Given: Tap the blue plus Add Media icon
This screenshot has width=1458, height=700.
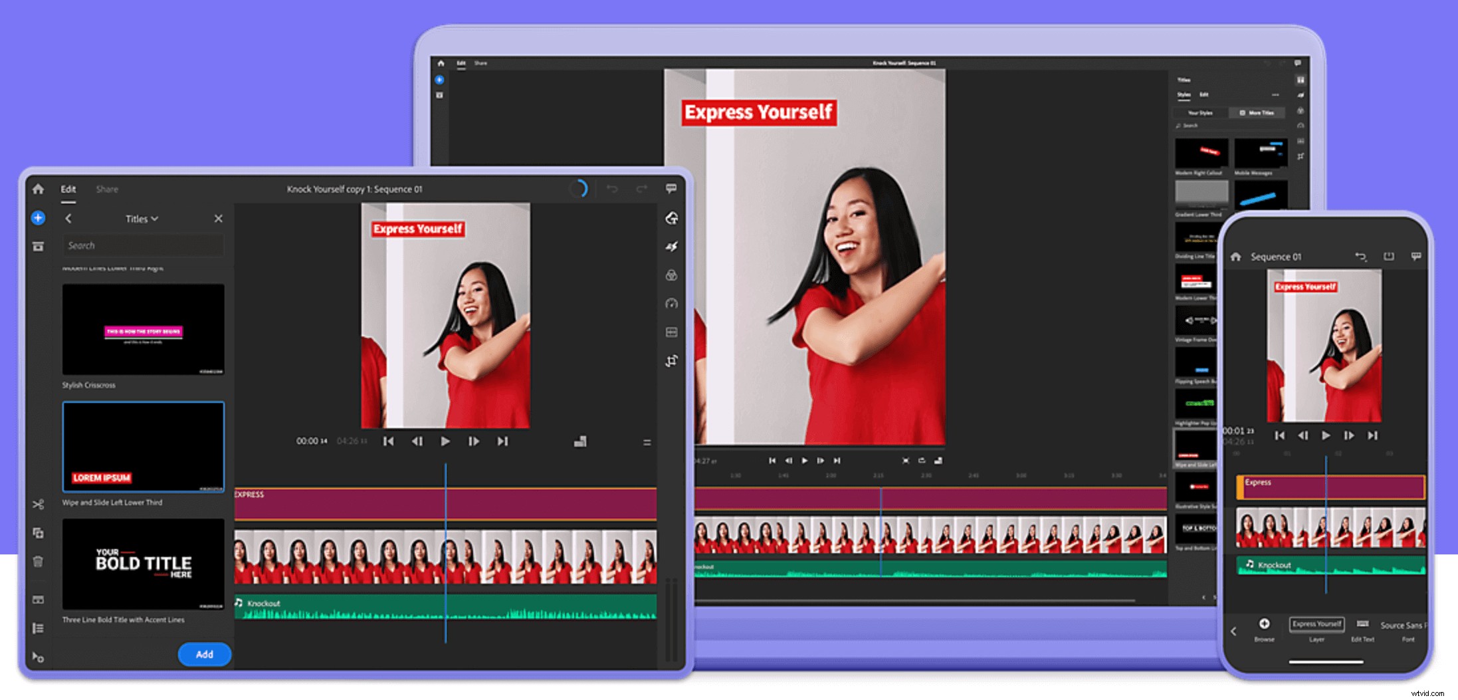Looking at the screenshot, I should pyautogui.click(x=38, y=219).
